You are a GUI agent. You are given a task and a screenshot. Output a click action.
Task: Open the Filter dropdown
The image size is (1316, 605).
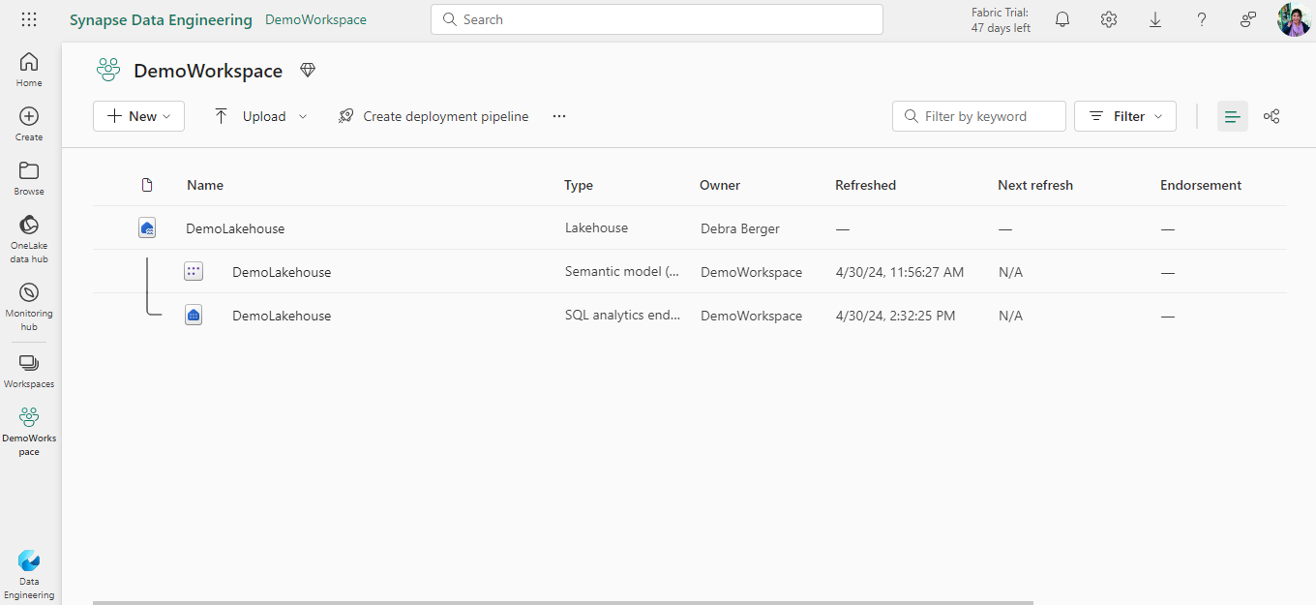1125,116
